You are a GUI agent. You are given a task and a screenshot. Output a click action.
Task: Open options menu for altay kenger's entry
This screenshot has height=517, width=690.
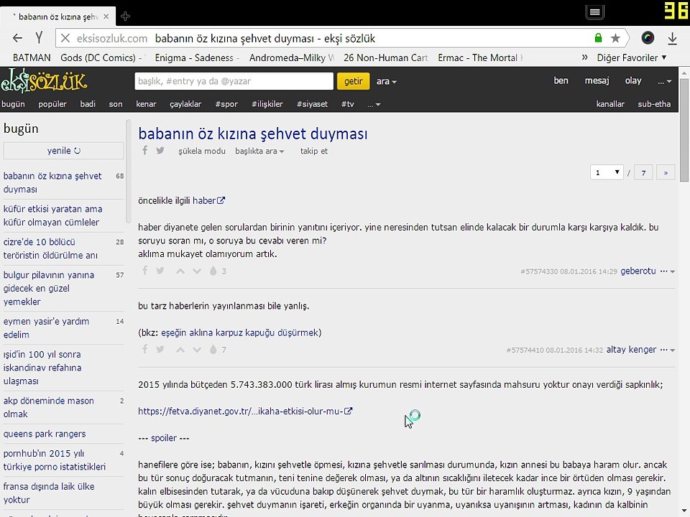[x=668, y=350]
